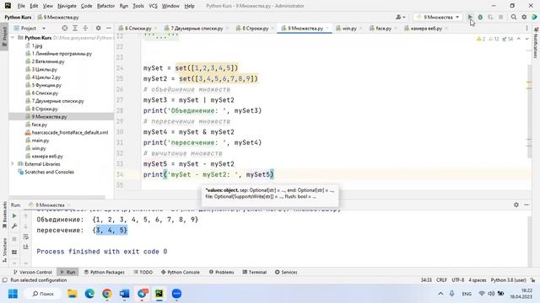Hide the Run tool window

pyautogui.click(x=526, y=205)
